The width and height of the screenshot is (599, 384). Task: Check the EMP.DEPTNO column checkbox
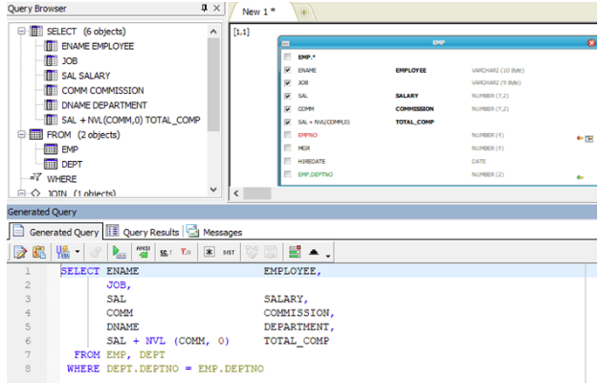288,174
